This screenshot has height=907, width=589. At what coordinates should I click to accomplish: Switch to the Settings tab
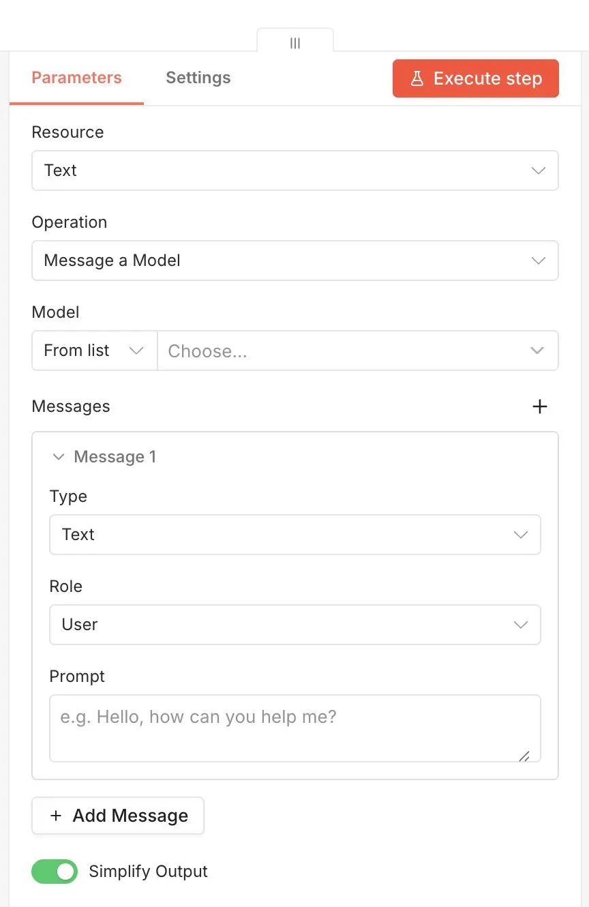(198, 78)
